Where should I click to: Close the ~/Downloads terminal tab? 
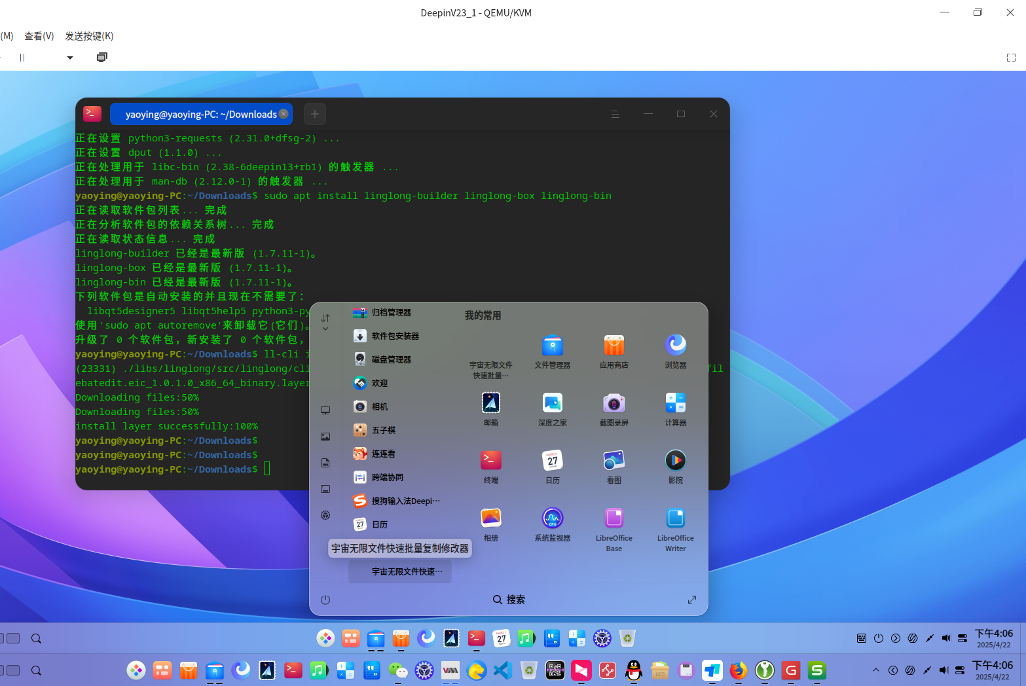[284, 114]
